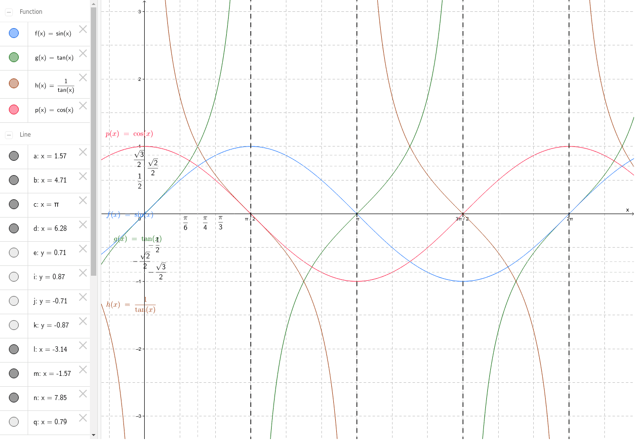Toggle visibility of f(x) = sin(x)

(14, 34)
